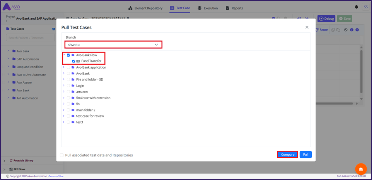Image resolution: width=372 pixels, height=180 pixels.
Task: Click the orange help chat bubble icon
Action: [x=361, y=169]
